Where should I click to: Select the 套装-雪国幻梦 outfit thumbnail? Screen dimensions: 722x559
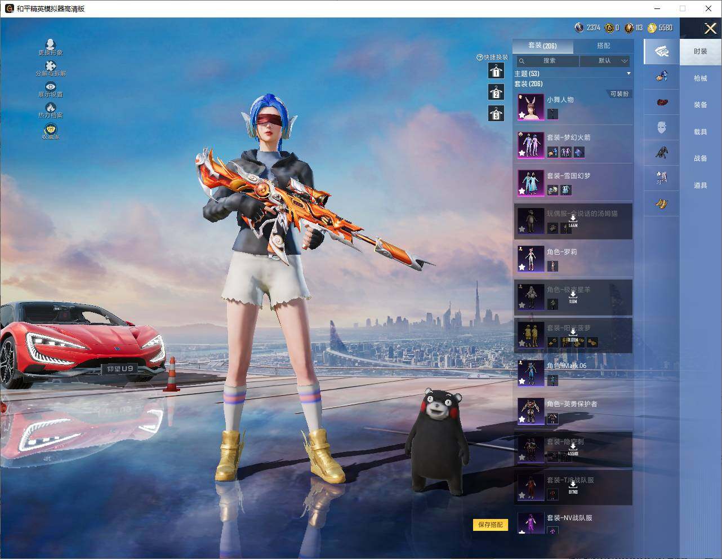[531, 183]
